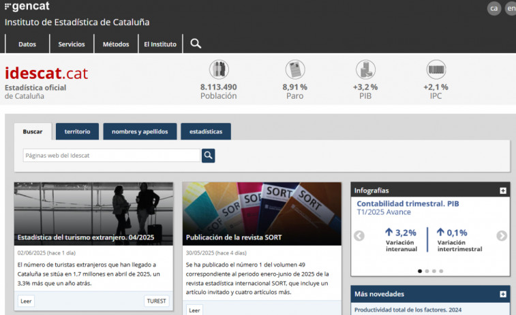Click the 8,91 % Paro figure
This screenshot has height=315, width=516.
pos(295,87)
